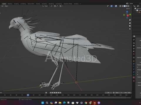141x105 pixels.
Task: Expand the armature item in outliner
Action: point(137,12)
